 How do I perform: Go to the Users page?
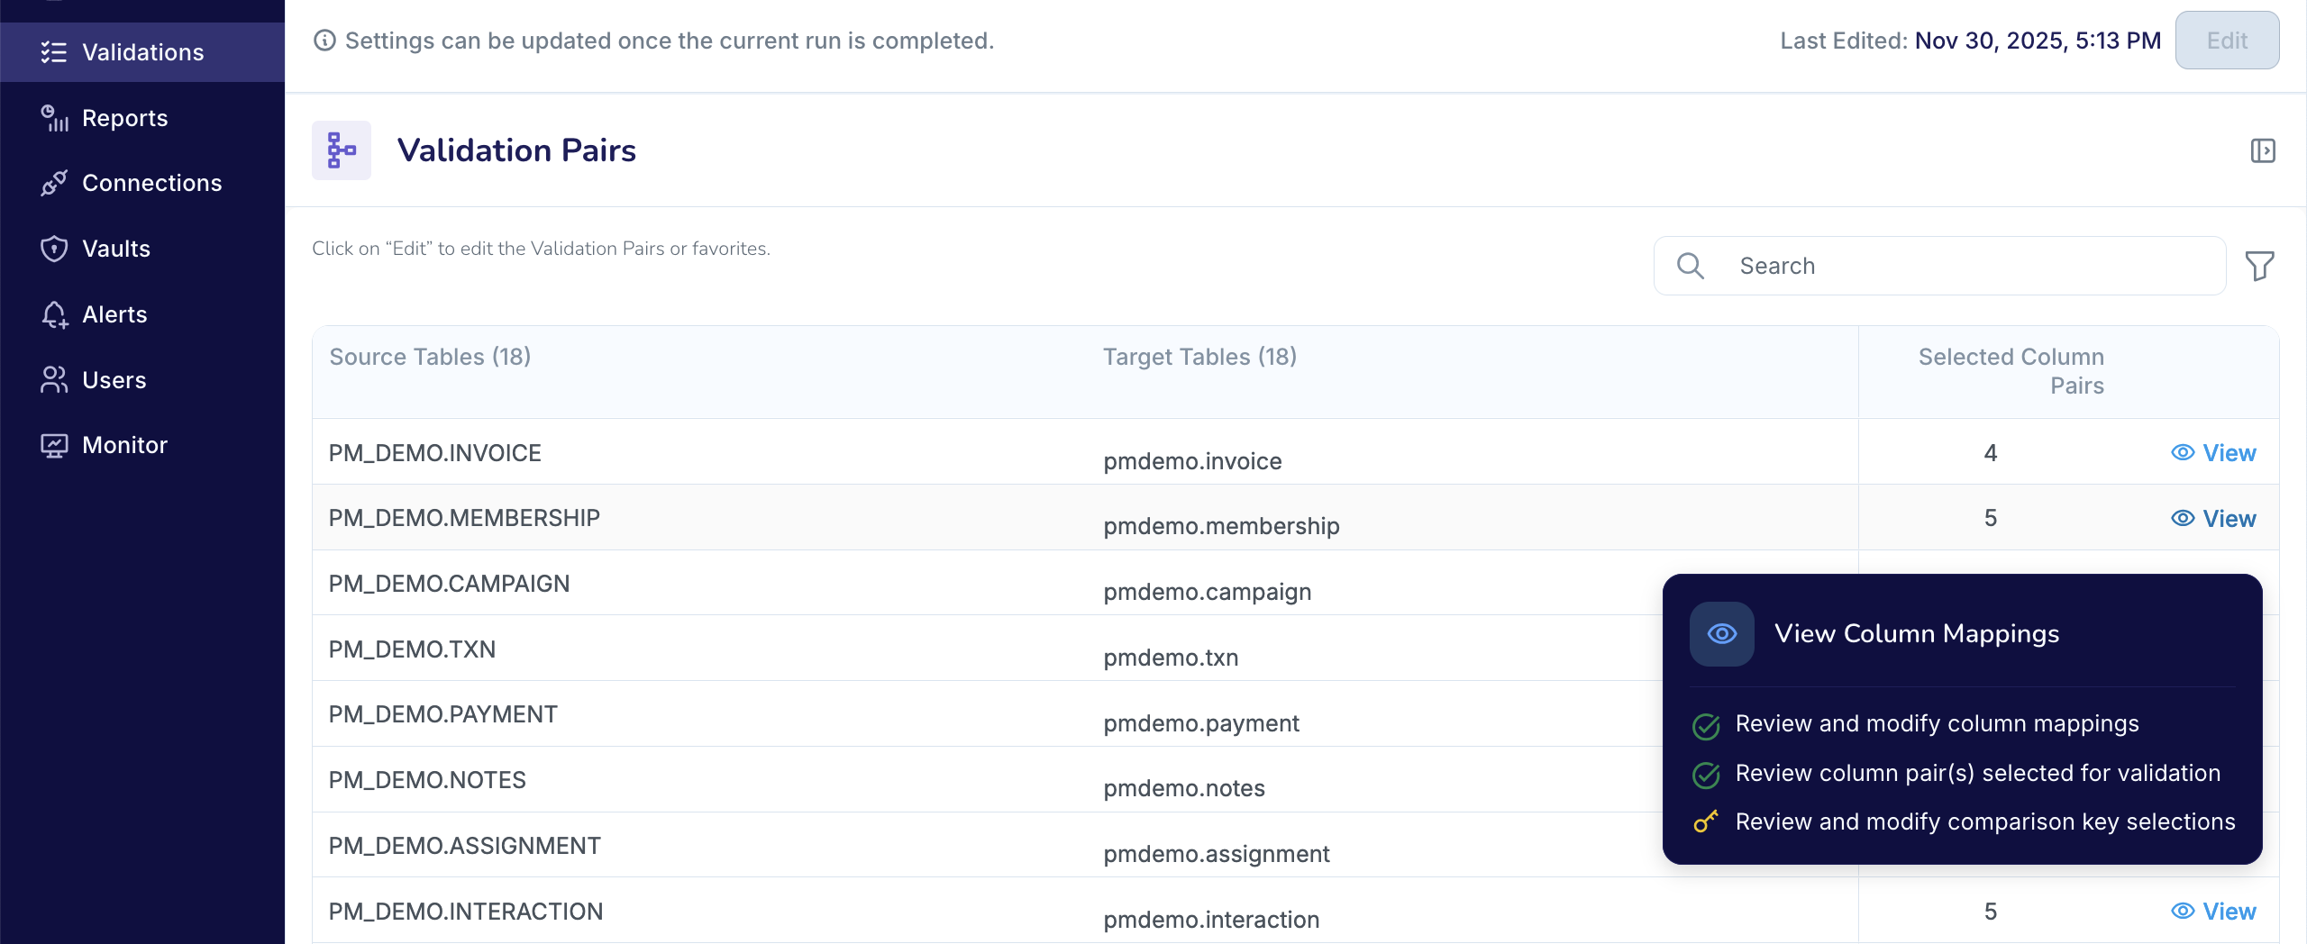point(114,379)
